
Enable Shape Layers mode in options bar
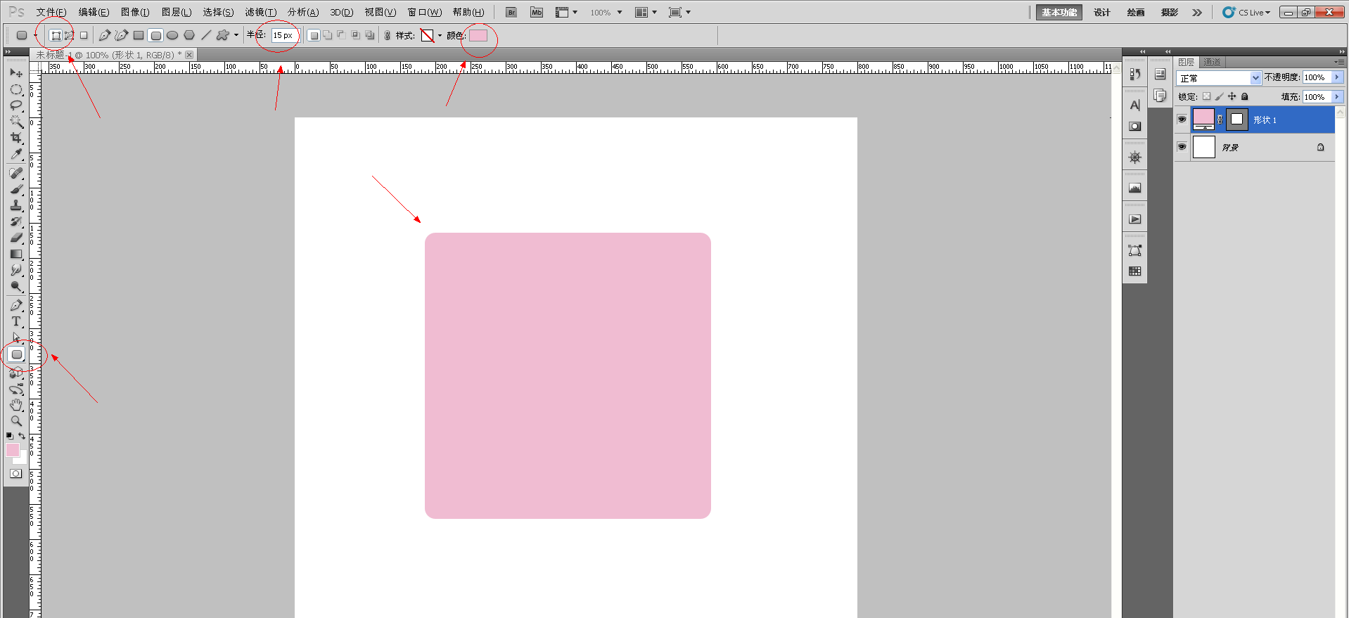pyautogui.click(x=56, y=35)
